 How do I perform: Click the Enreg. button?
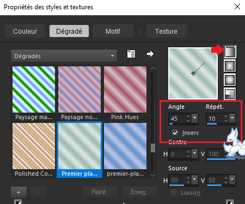pos(139,192)
